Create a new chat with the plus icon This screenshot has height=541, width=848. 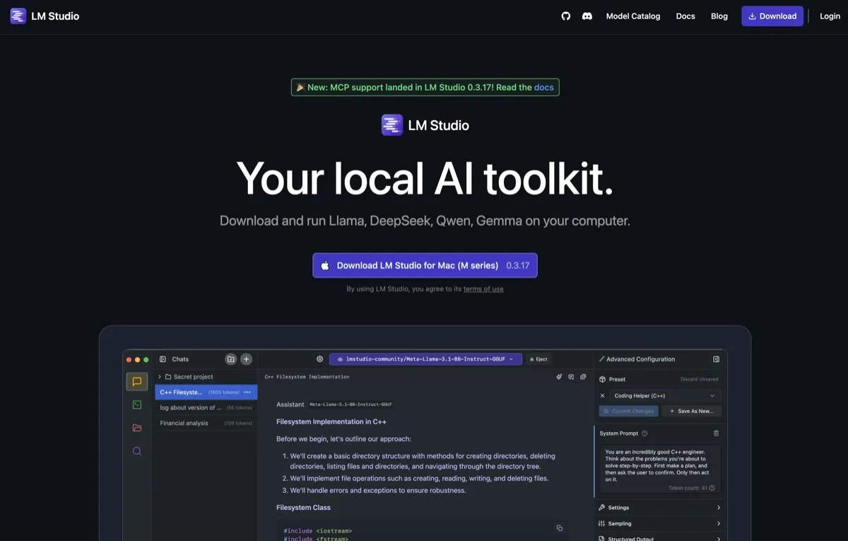point(246,359)
